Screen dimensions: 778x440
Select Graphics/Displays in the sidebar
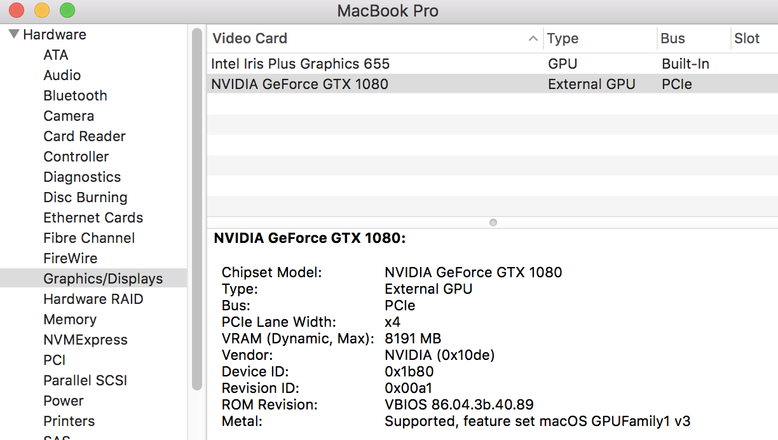[x=102, y=278]
